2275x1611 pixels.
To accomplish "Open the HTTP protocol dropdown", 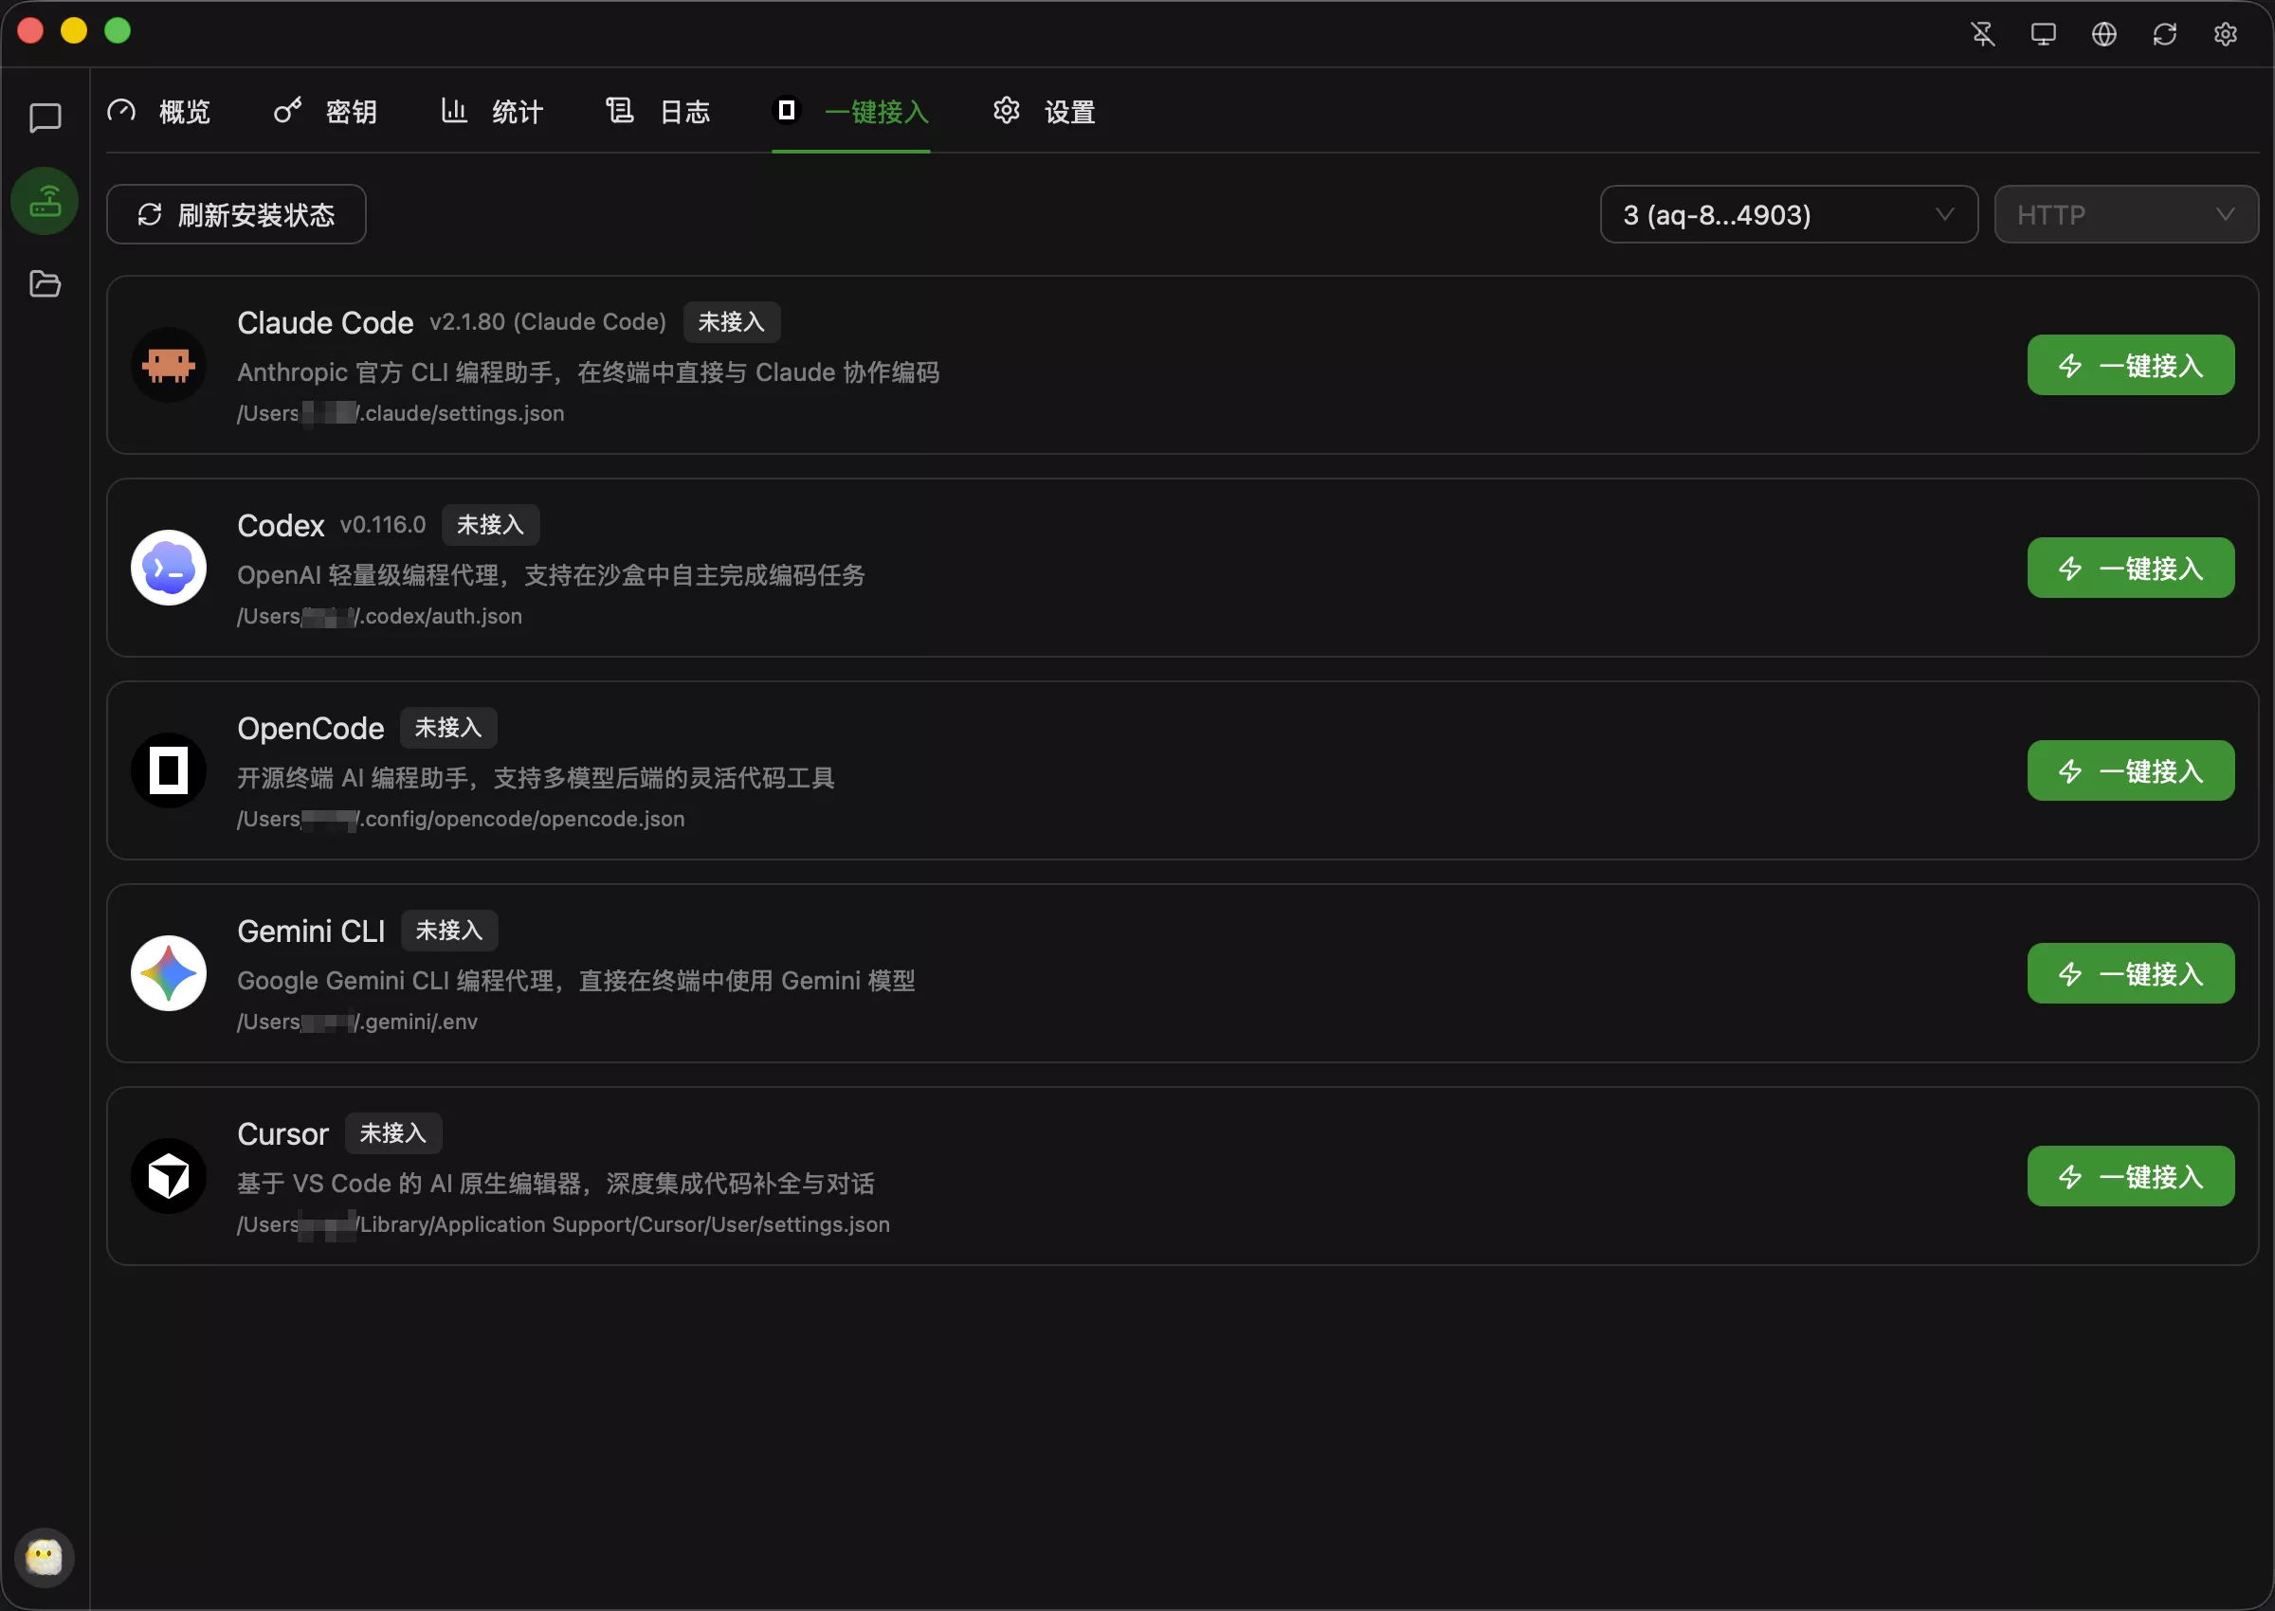I will click(2126, 214).
